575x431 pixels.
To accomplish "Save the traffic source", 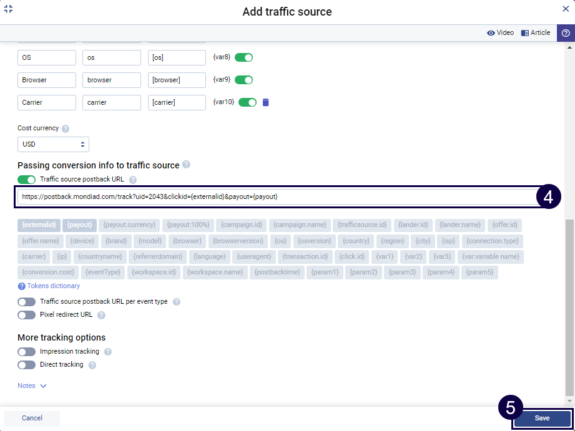I will pyautogui.click(x=542, y=418).
